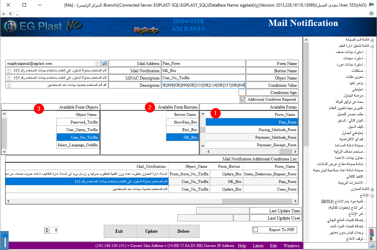Click the application icon in the title bar
This screenshot has height=250, width=377.
pyautogui.click(x=371, y=5)
